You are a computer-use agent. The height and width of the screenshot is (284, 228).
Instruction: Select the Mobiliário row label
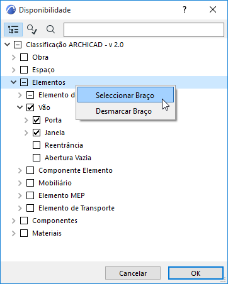(x=55, y=183)
